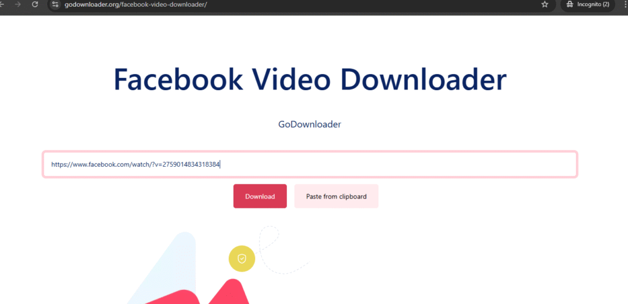Click the Facebook Video Downloader heading
628x304 pixels.
pos(310,79)
